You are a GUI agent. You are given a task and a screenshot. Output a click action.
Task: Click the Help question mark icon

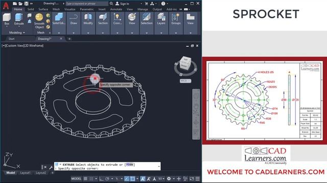(163, 4)
